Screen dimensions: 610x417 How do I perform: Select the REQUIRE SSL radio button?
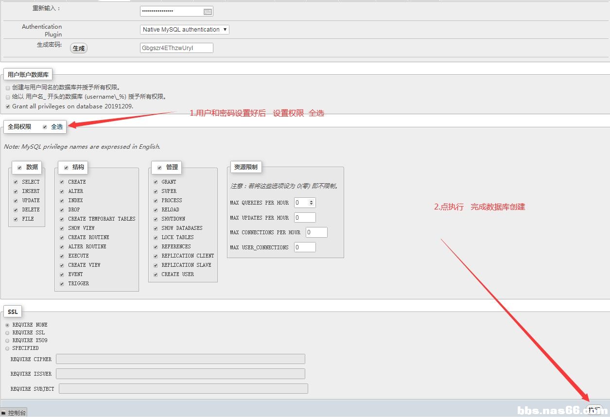pyautogui.click(x=7, y=333)
